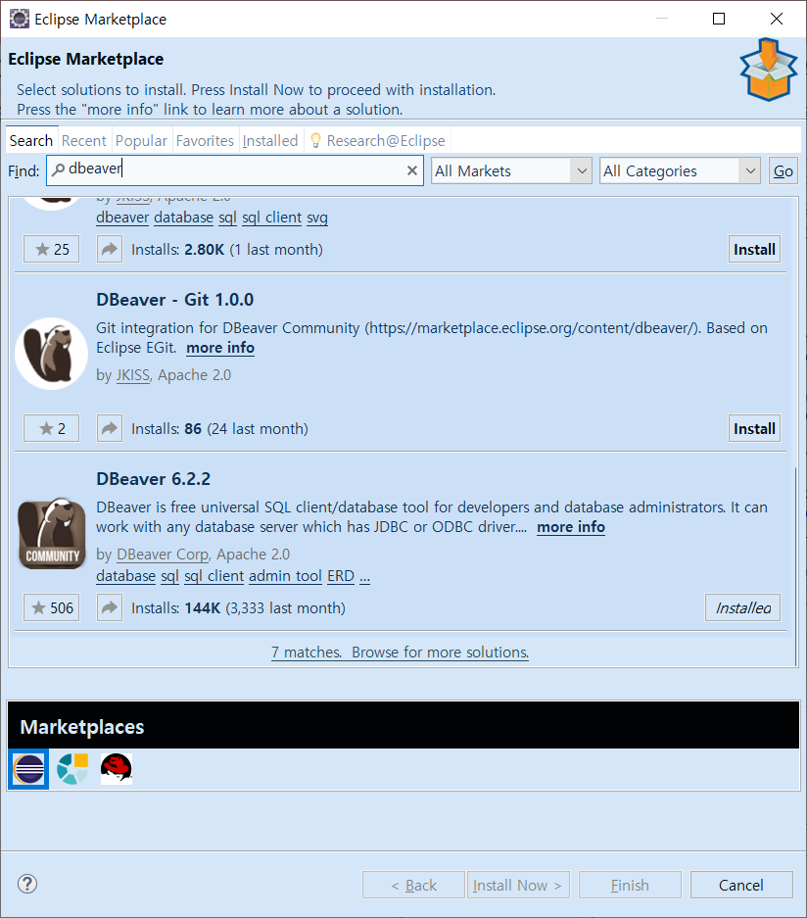The height and width of the screenshot is (918, 807).
Task: Switch to the Favorites tab
Action: [205, 140]
